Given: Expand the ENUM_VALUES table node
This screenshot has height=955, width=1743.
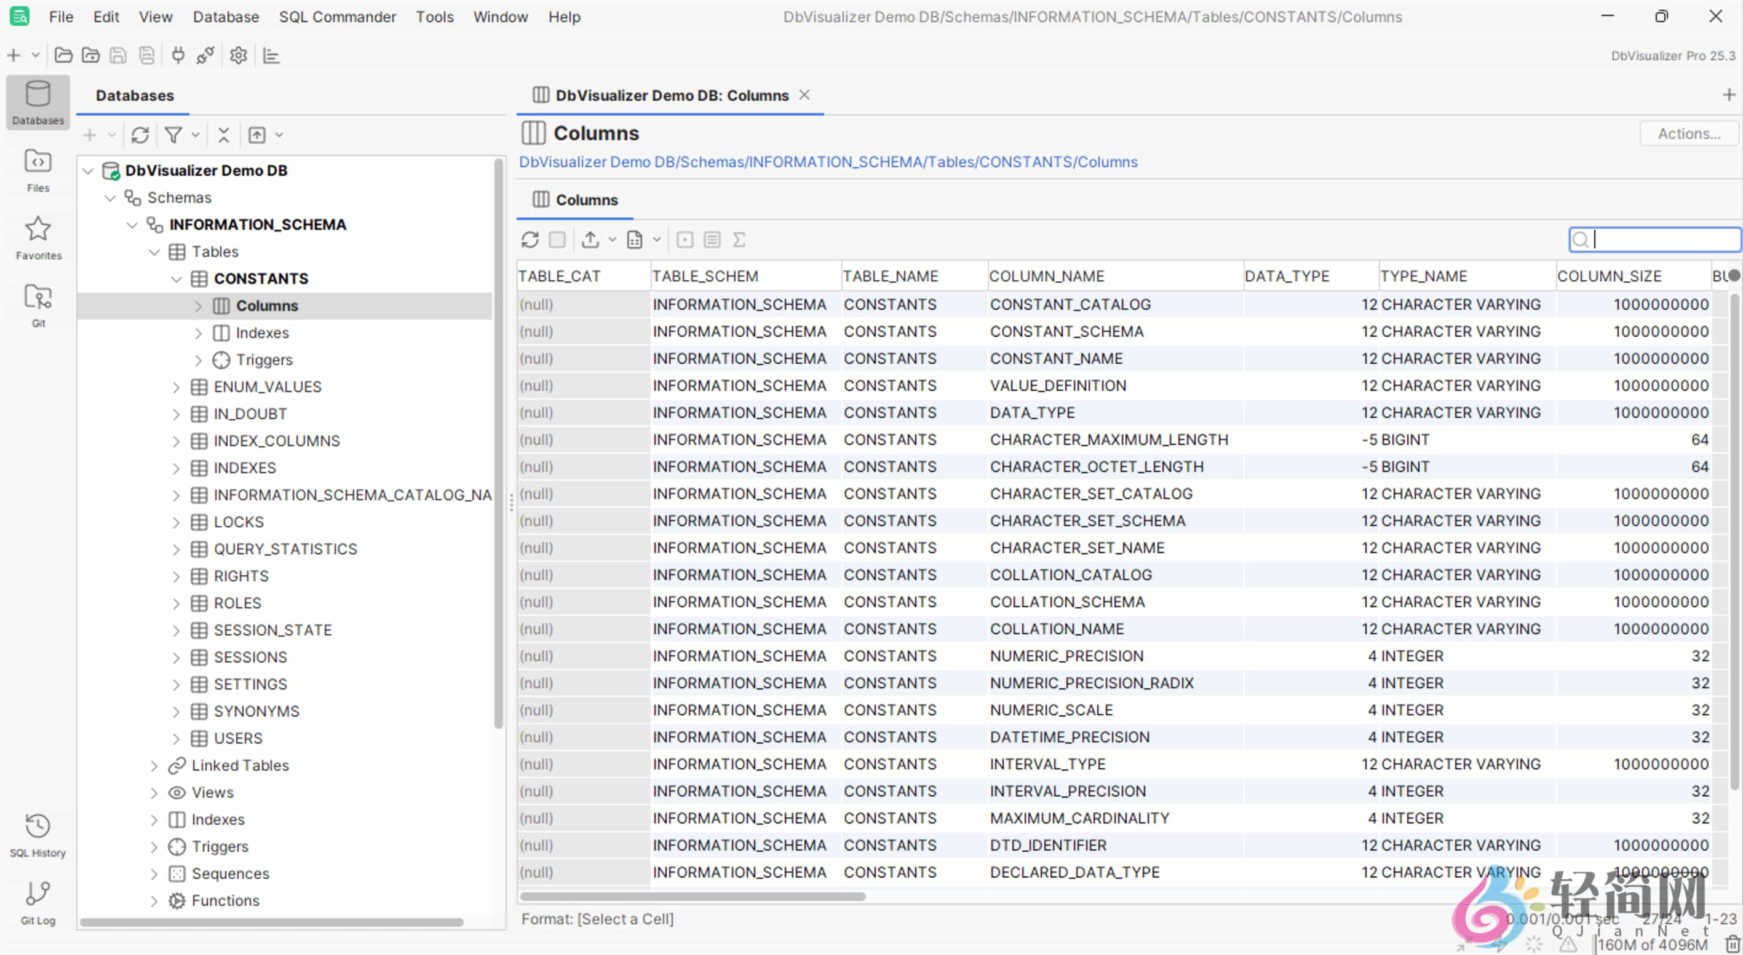Looking at the screenshot, I should coord(177,387).
